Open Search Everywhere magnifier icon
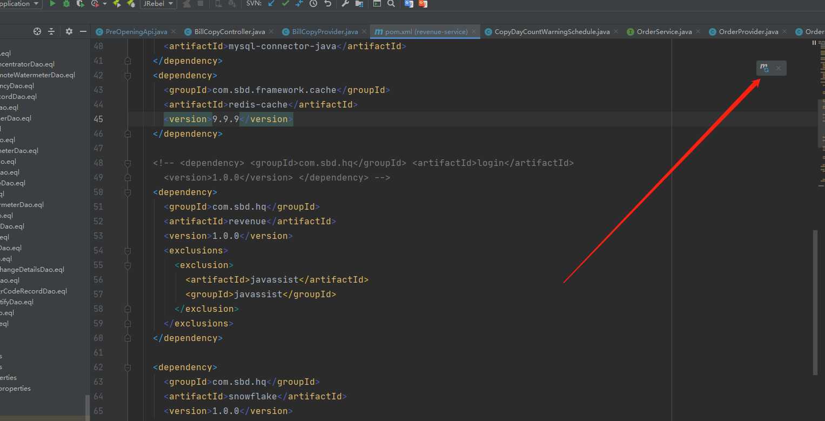Image resolution: width=825 pixels, height=421 pixels. coord(391,4)
